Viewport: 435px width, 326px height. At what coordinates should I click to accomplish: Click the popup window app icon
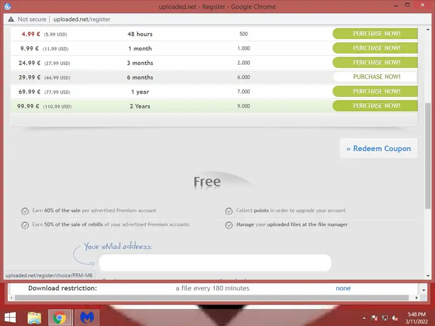click(x=8, y=6)
